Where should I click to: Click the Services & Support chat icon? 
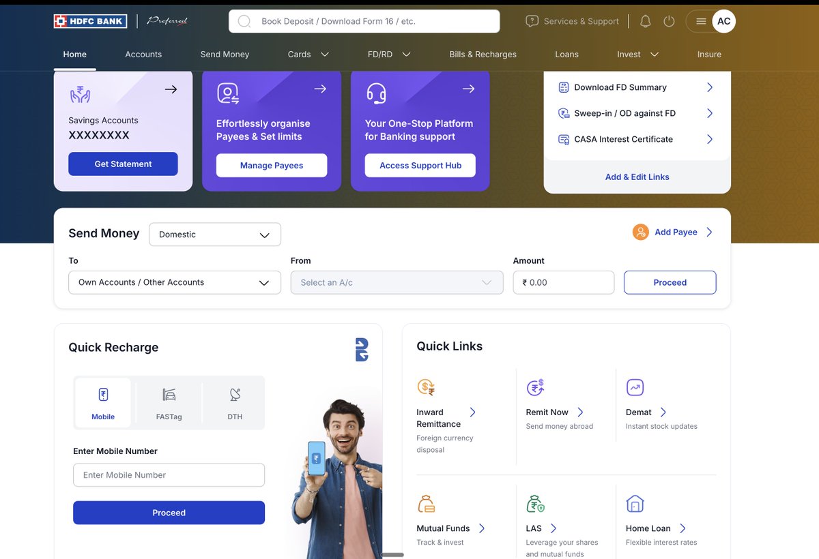coord(532,21)
